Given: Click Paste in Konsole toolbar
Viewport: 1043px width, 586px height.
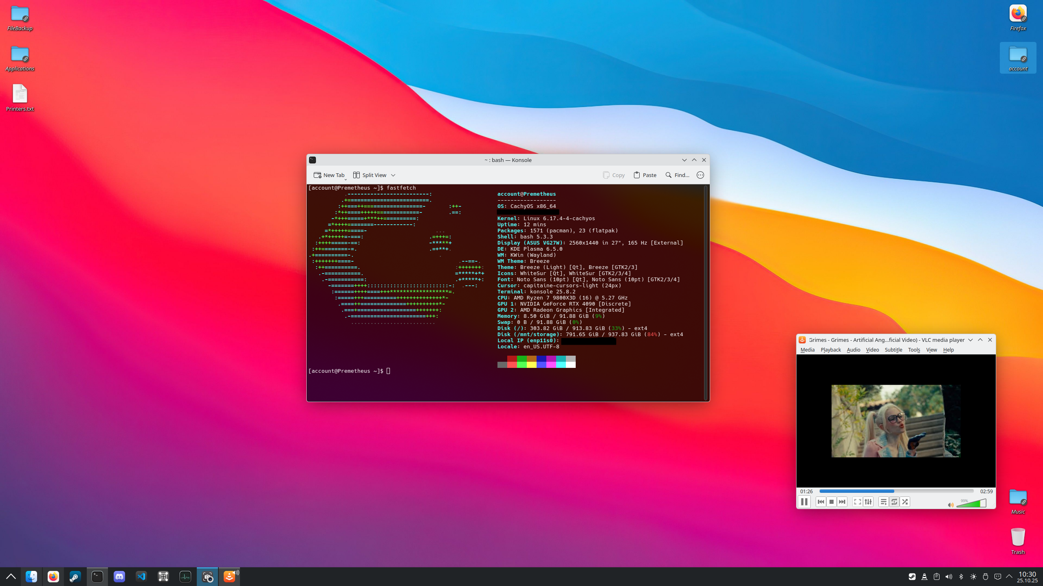Looking at the screenshot, I should coord(645,175).
